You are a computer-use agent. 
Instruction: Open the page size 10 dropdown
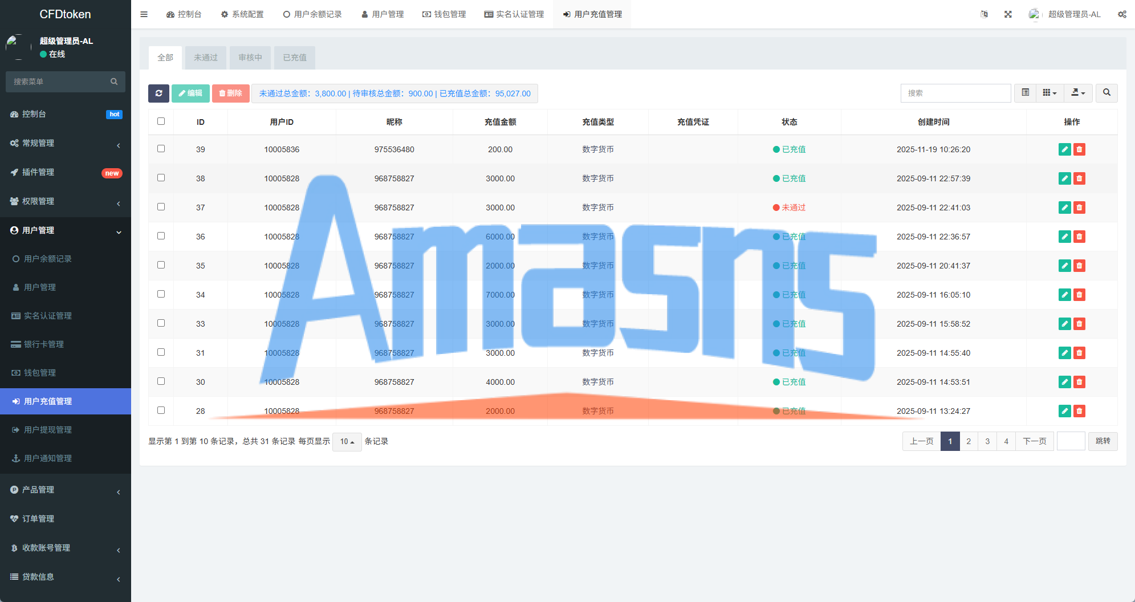pos(347,442)
